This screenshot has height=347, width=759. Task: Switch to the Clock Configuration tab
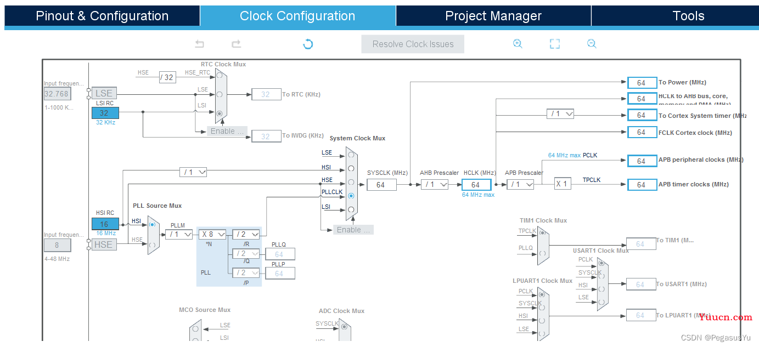pos(297,16)
